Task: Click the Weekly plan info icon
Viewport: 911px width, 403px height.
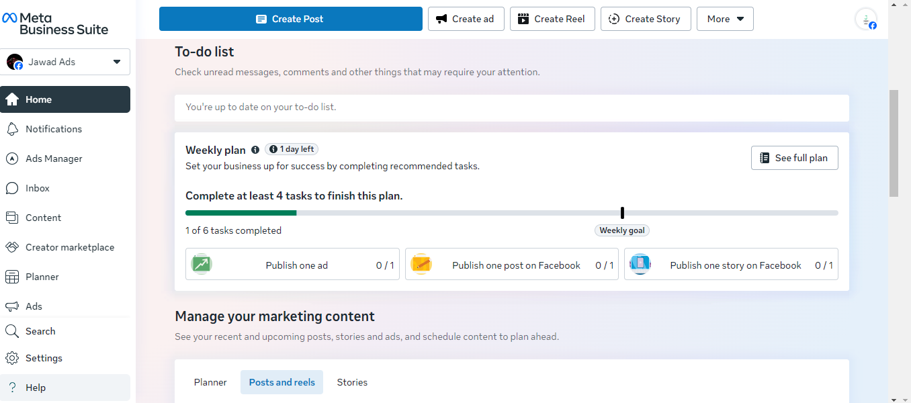Action: pos(255,150)
